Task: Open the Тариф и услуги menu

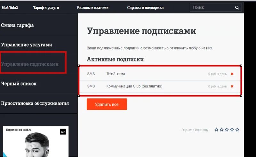Action: pos(46,7)
